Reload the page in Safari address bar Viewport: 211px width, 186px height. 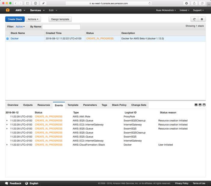(x=150, y=3)
